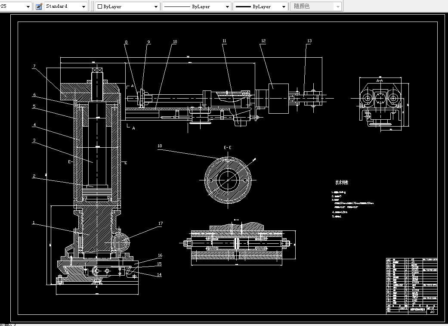Select part balloon number 9
The height and width of the screenshot is (326, 448).
148,42
